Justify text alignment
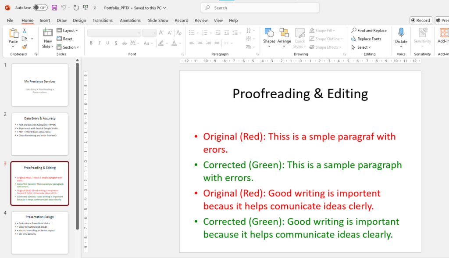 point(217,43)
